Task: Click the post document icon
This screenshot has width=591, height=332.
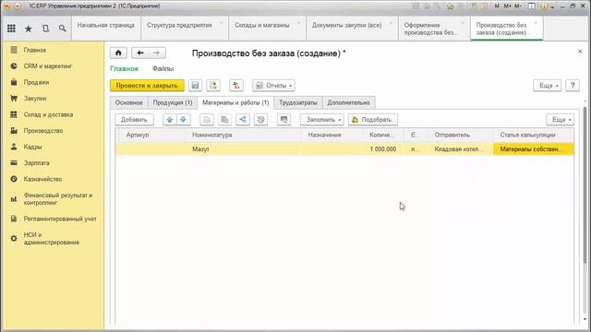Action: (x=213, y=86)
